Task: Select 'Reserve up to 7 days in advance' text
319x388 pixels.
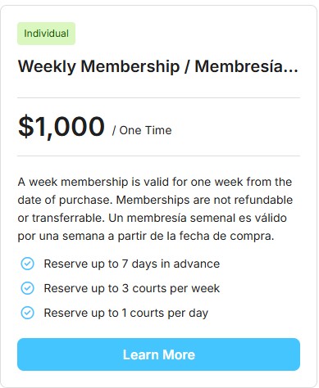Action: pos(132,264)
